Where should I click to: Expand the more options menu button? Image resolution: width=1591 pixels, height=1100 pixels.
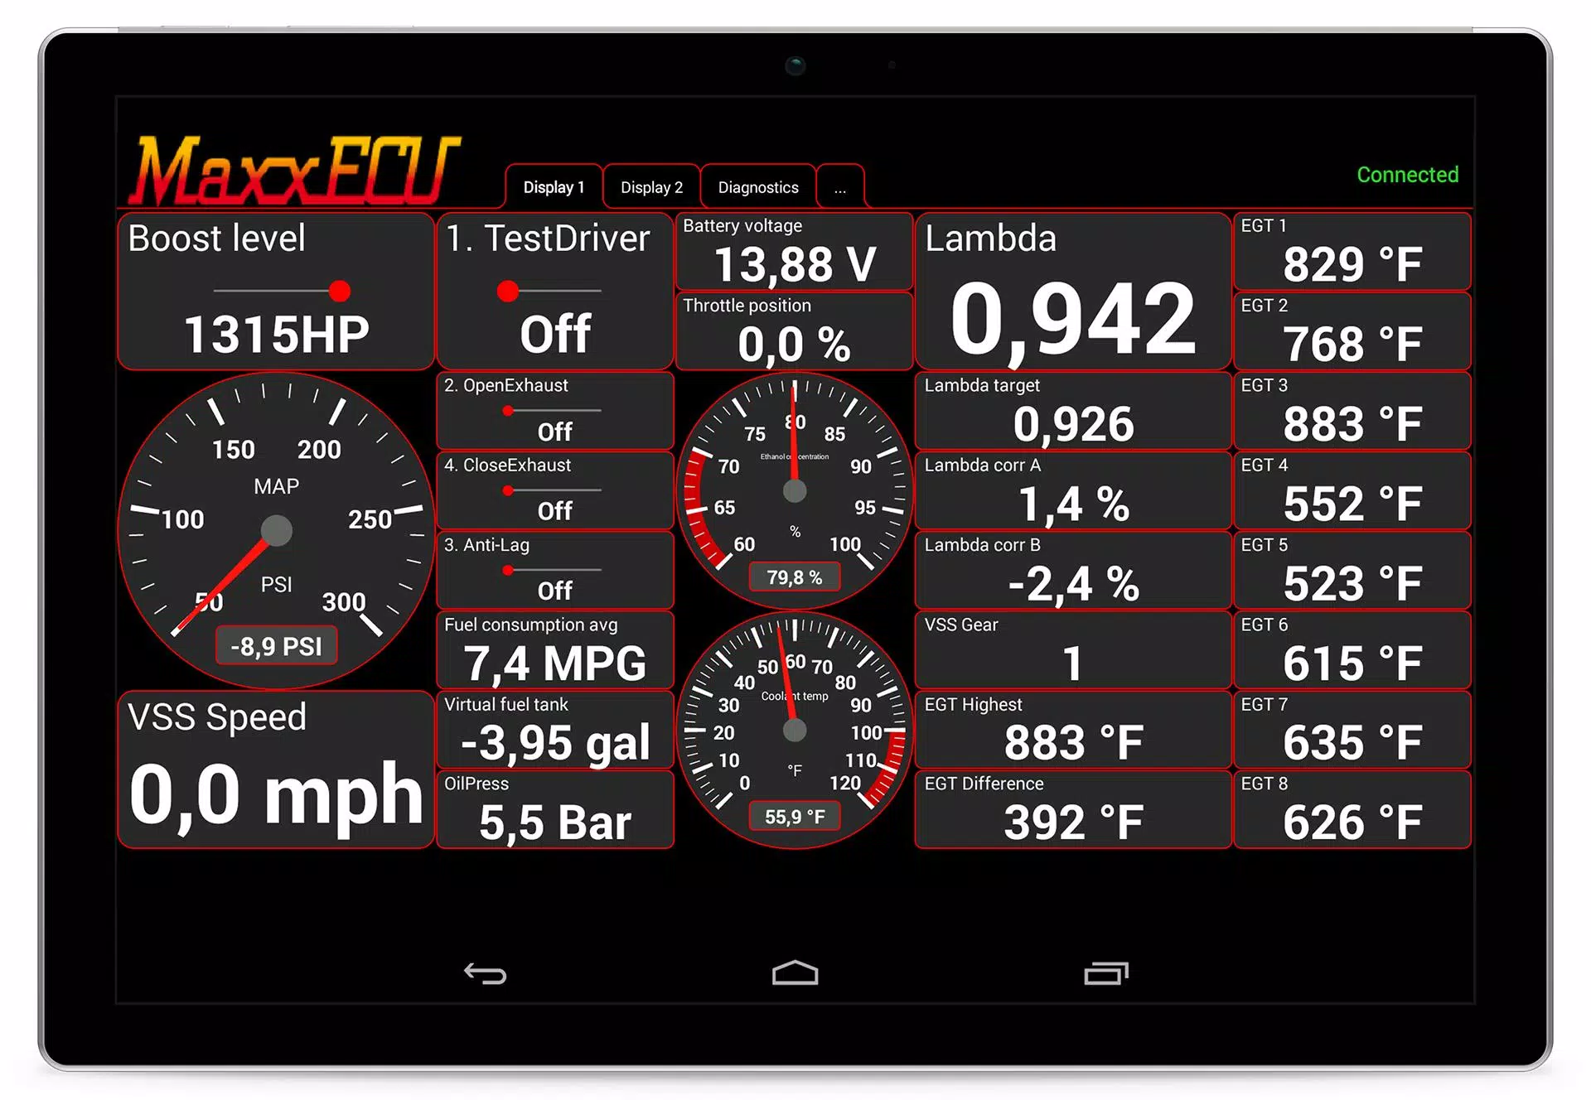click(838, 187)
